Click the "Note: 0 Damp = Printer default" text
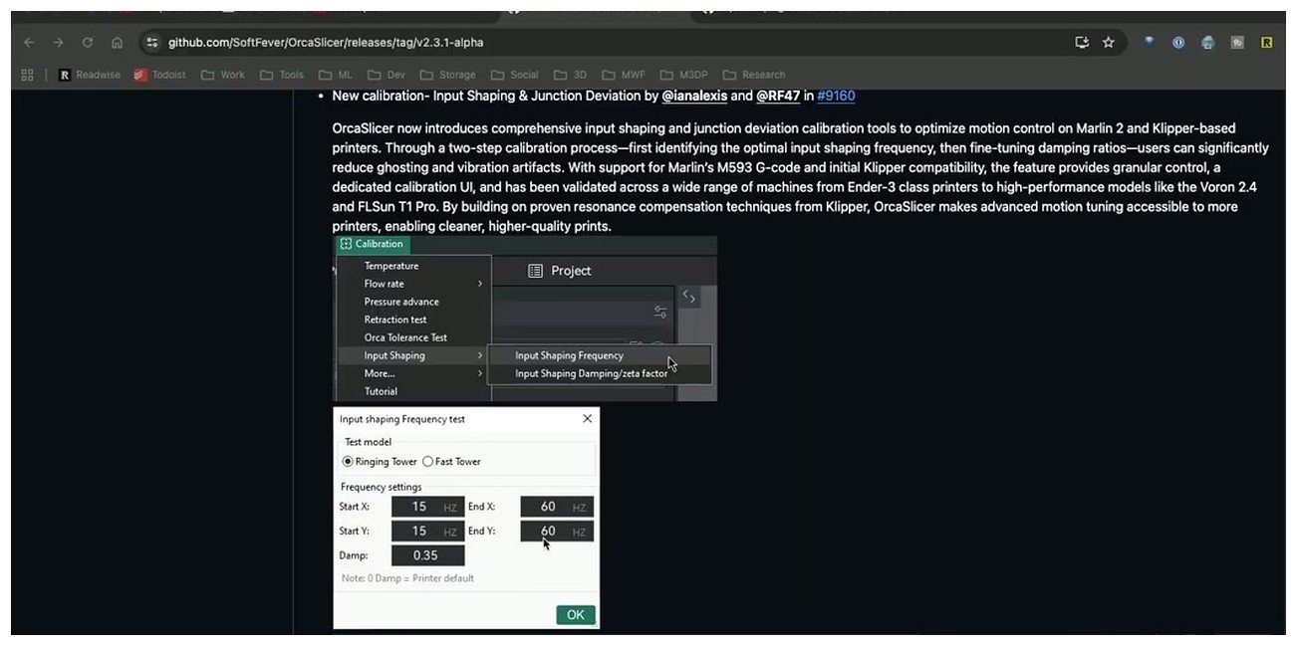1297x646 pixels. point(407,578)
